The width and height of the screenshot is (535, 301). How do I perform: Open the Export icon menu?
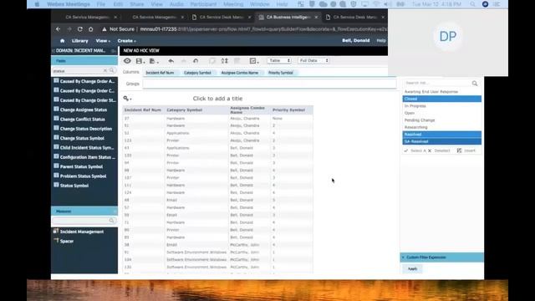pos(153,61)
